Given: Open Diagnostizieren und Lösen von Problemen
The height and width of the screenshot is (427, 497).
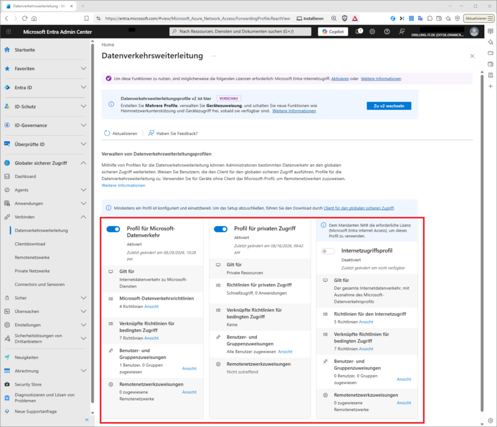Looking at the screenshot, I should pyautogui.click(x=44, y=398).
